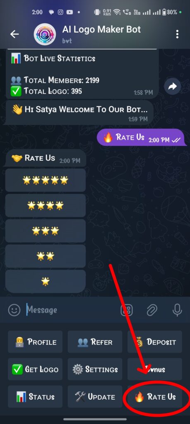
Task: Select the five-star rating
Action: [46, 180]
